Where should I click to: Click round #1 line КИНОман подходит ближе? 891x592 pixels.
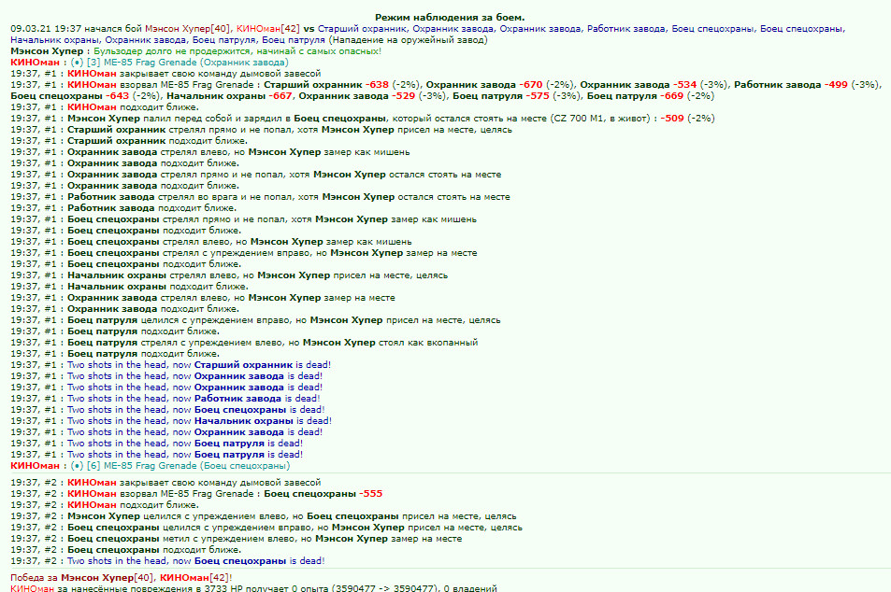click(x=105, y=106)
